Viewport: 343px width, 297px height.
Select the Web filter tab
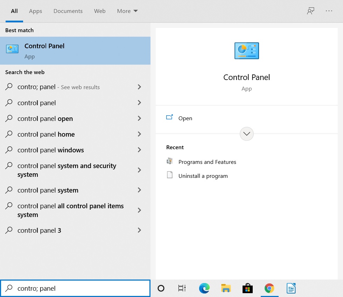100,11
